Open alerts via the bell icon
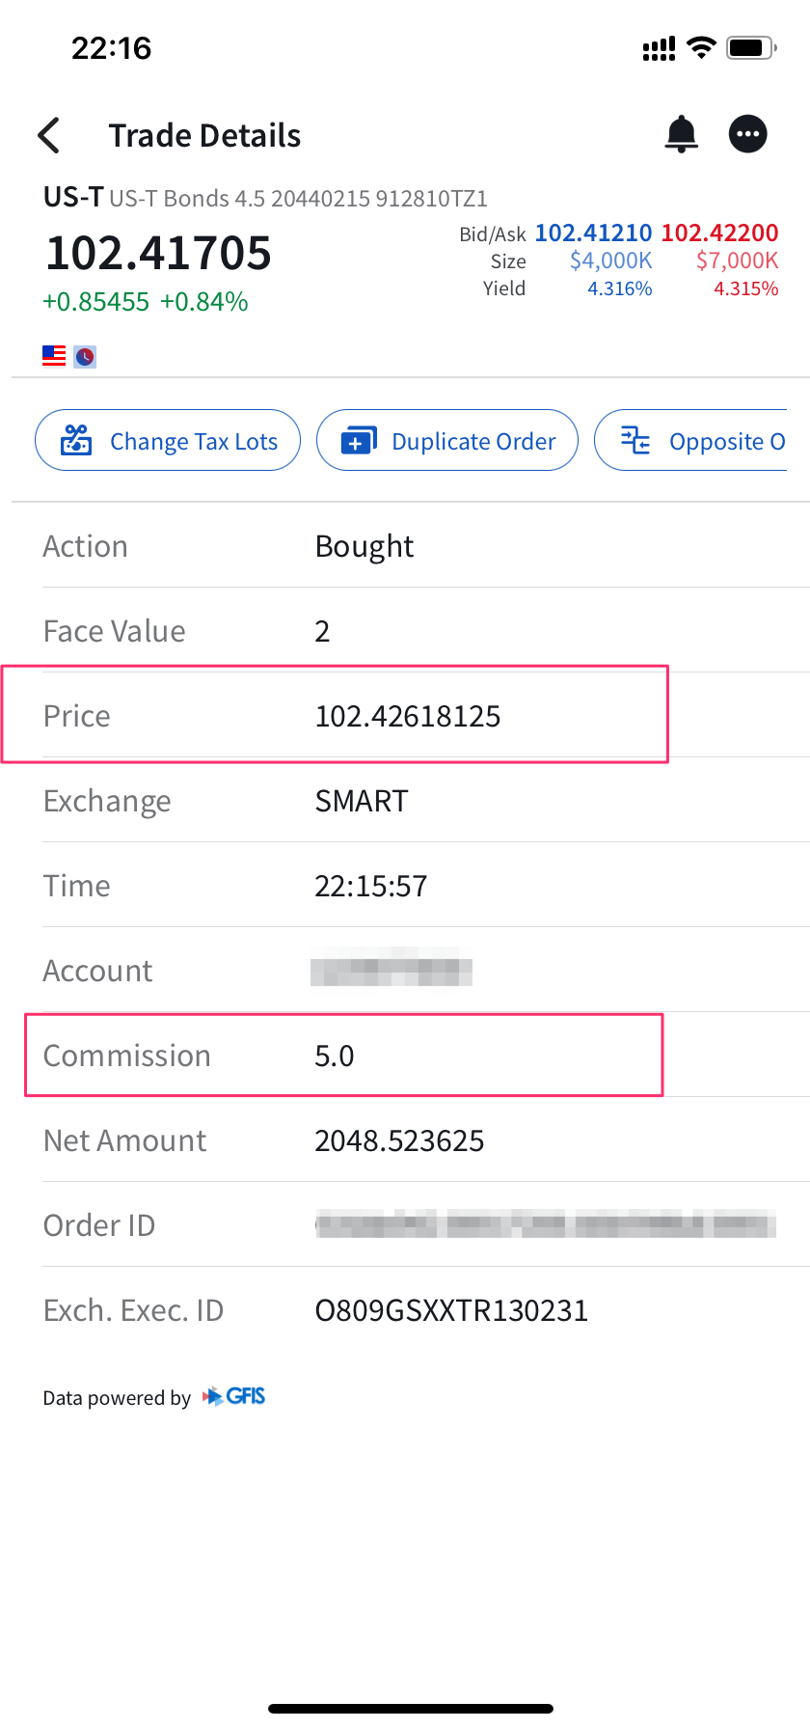The height and width of the screenshot is (1729, 810). (682, 134)
